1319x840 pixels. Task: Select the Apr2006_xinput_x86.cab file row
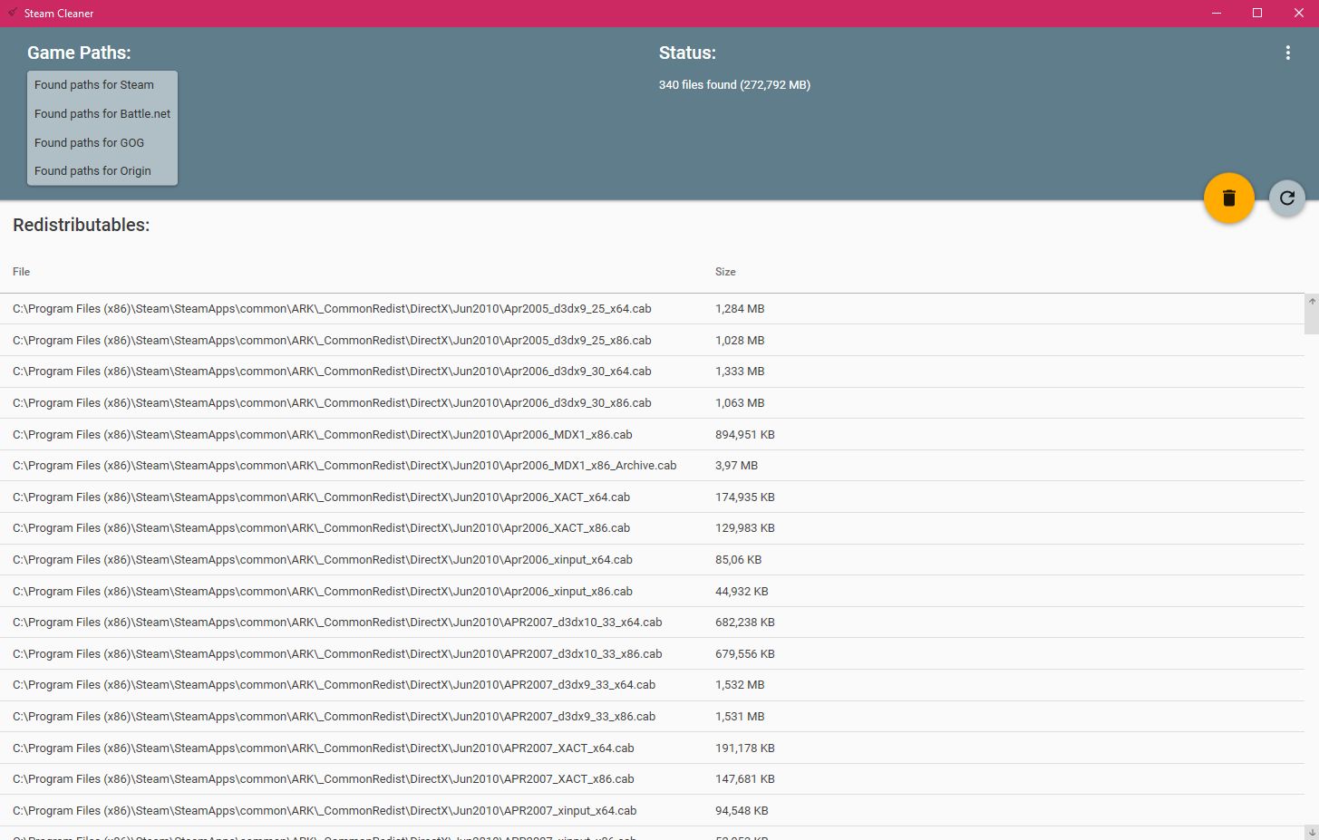click(x=652, y=592)
